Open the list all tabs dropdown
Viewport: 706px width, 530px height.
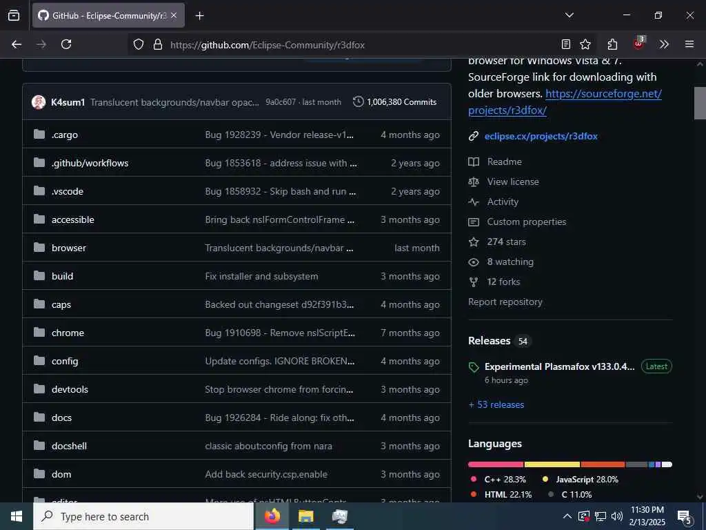pos(569,15)
